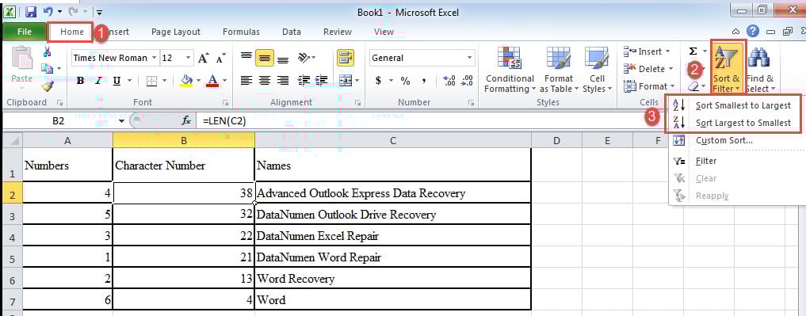
Task: Open Find & Select binoculars
Action: [x=760, y=70]
